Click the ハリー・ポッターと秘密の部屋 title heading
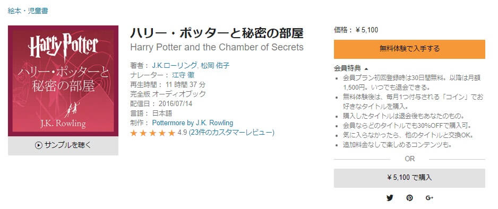498x209 pixels. click(x=217, y=33)
